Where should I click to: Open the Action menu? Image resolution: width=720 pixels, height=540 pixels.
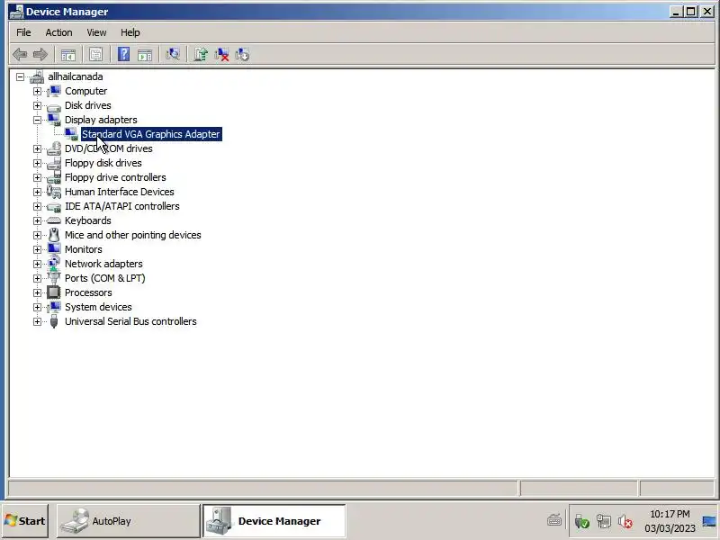(58, 32)
